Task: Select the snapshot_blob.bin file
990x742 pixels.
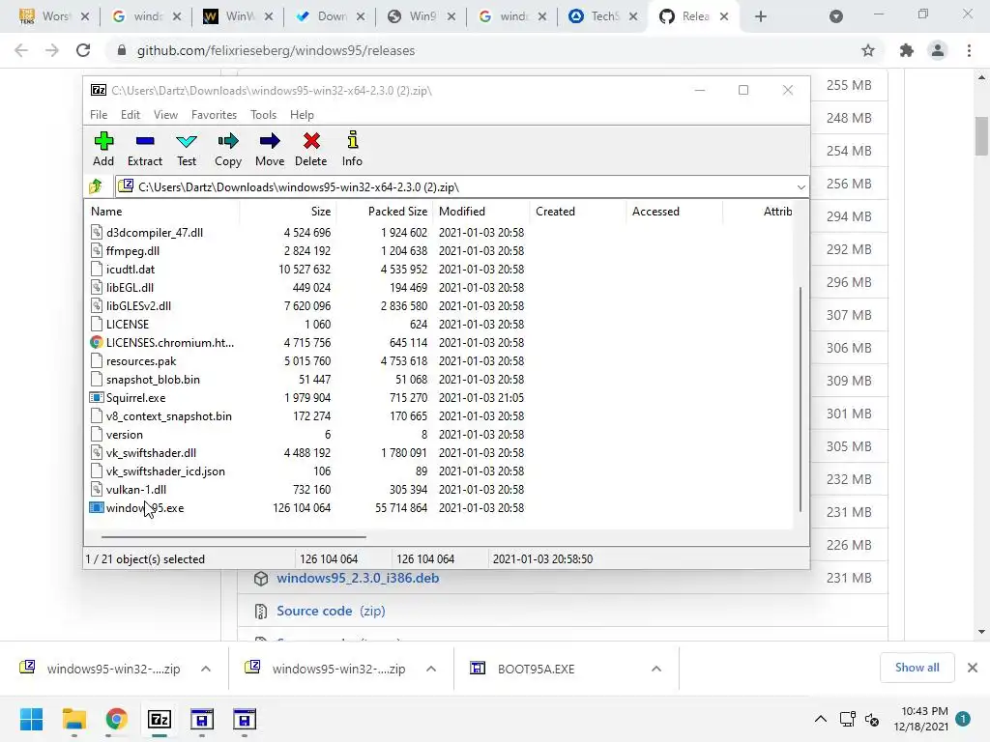Action: click(153, 379)
